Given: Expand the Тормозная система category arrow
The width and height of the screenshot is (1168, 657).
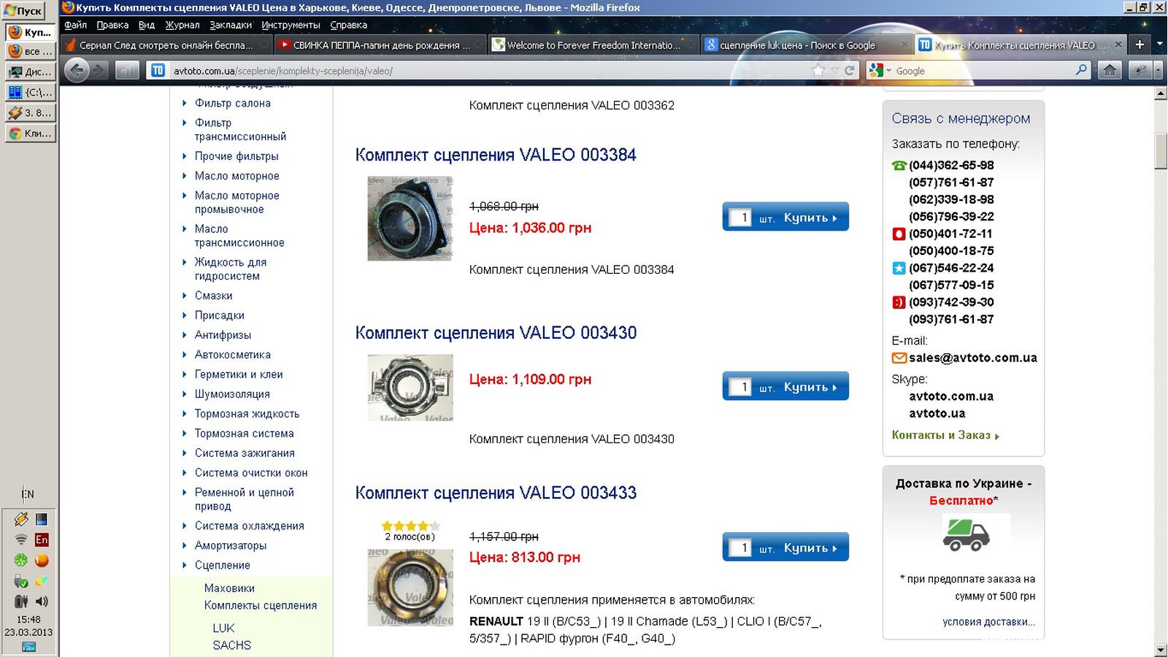Looking at the screenshot, I should (185, 434).
